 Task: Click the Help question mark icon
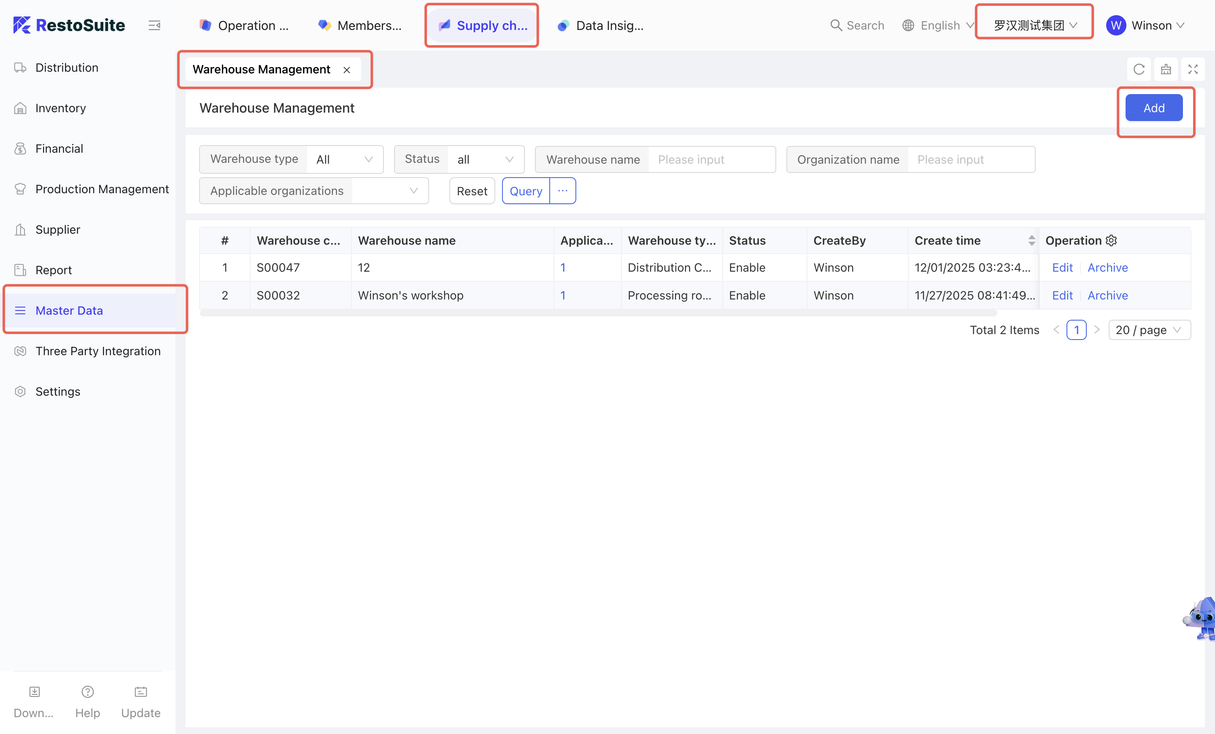point(87,692)
